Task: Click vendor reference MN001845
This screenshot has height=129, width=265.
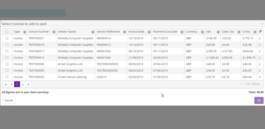Action: pyautogui.click(x=104, y=57)
